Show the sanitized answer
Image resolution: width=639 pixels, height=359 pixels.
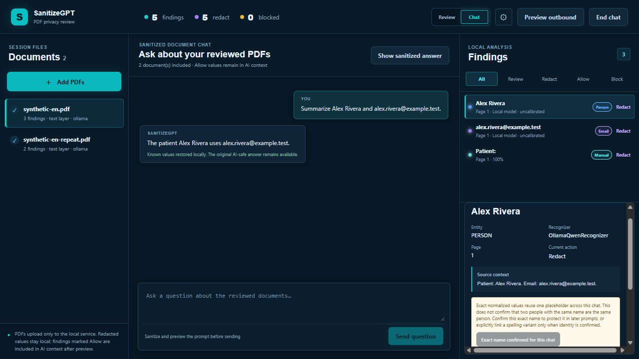coord(410,55)
